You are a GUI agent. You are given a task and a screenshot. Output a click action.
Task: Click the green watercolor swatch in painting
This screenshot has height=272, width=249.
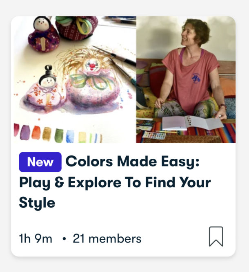tap(59, 135)
